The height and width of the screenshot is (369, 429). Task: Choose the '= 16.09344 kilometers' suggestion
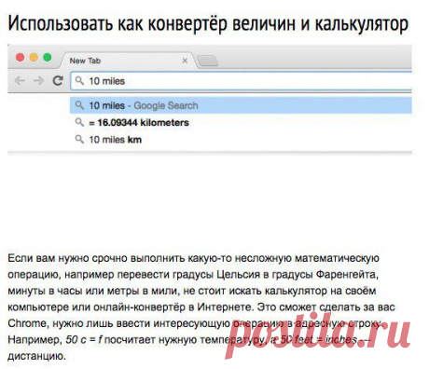[242, 123]
